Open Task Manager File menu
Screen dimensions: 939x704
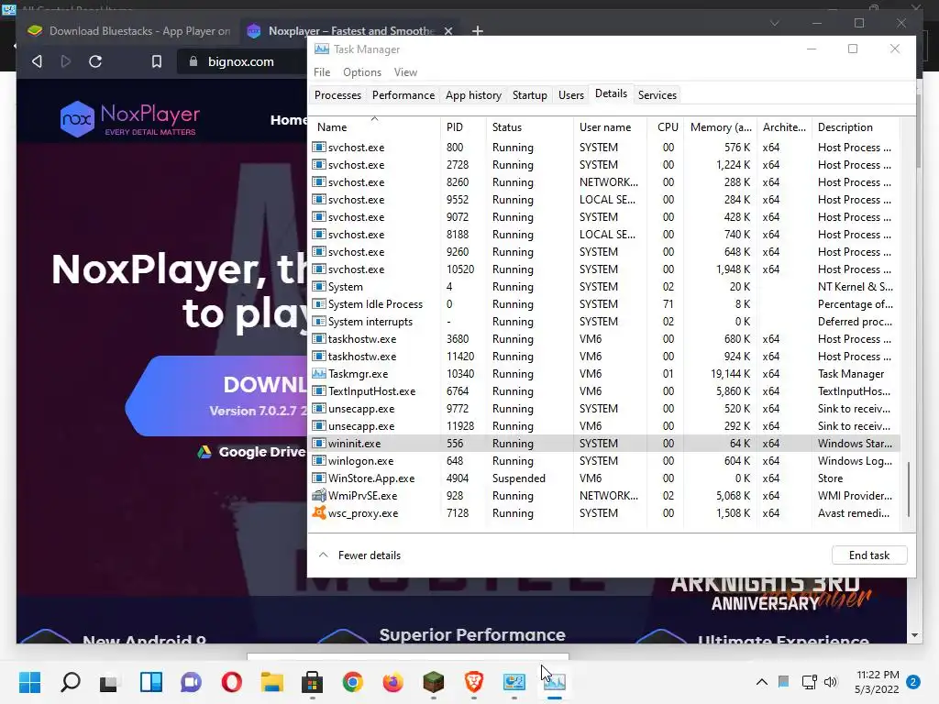322,71
